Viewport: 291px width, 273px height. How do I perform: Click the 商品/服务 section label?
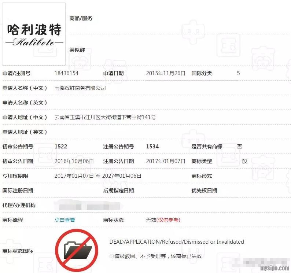click(81, 18)
